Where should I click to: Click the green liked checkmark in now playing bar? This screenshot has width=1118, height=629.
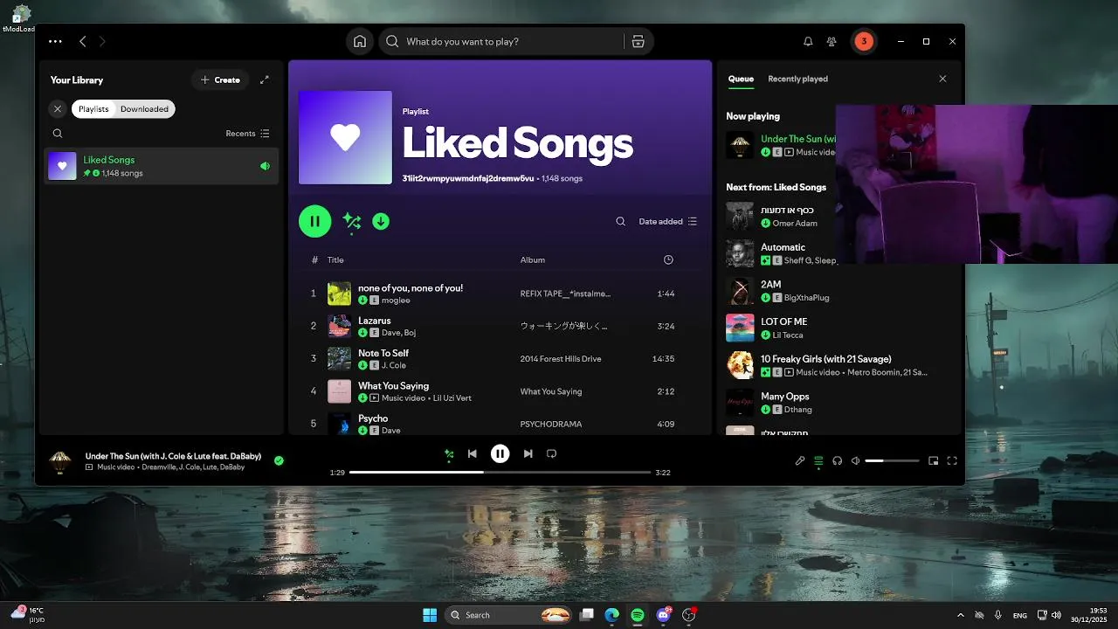[x=279, y=460]
